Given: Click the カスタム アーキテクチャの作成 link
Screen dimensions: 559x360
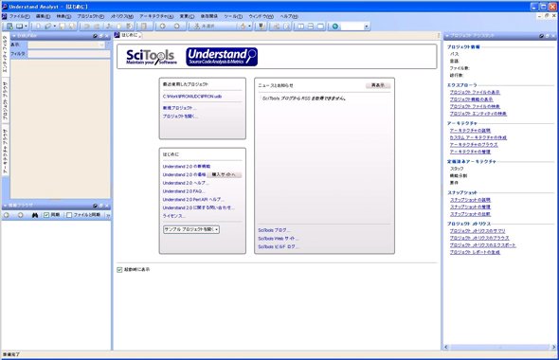Looking at the screenshot, I should tap(478, 137).
